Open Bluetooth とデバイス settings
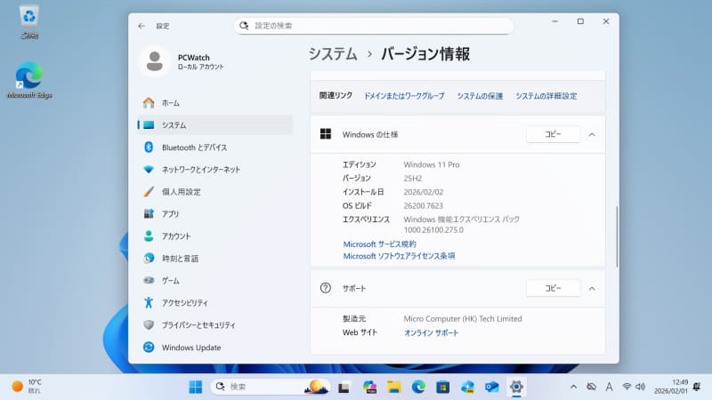The height and width of the screenshot is (400, 712). coord(215,148)
